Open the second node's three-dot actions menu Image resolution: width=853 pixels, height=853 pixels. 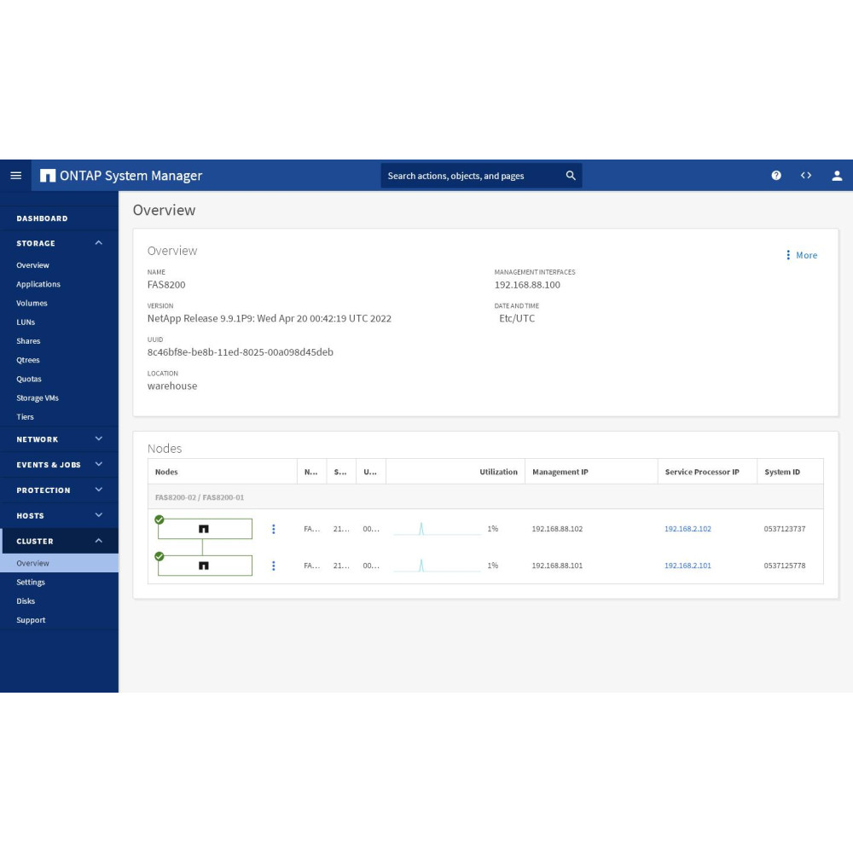(273, 566)
